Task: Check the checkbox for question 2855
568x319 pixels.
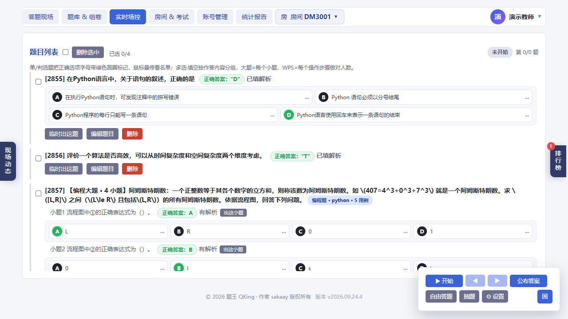Action: click(x=38, y=82)
